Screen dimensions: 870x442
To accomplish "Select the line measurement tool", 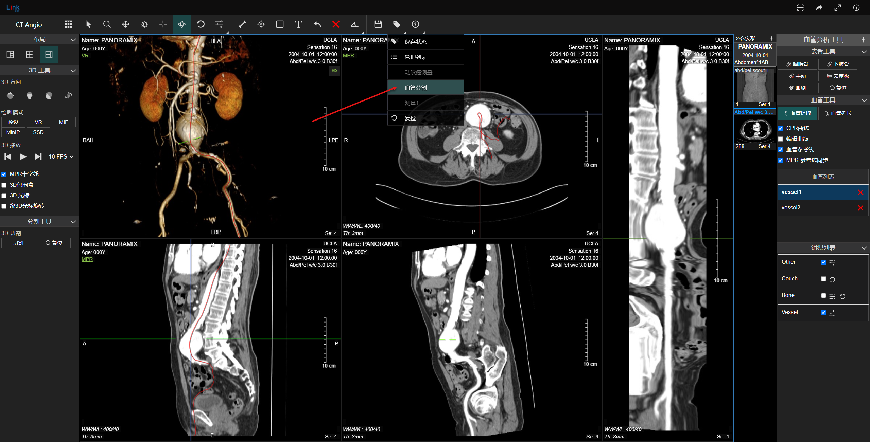I will tap(242, 24).
